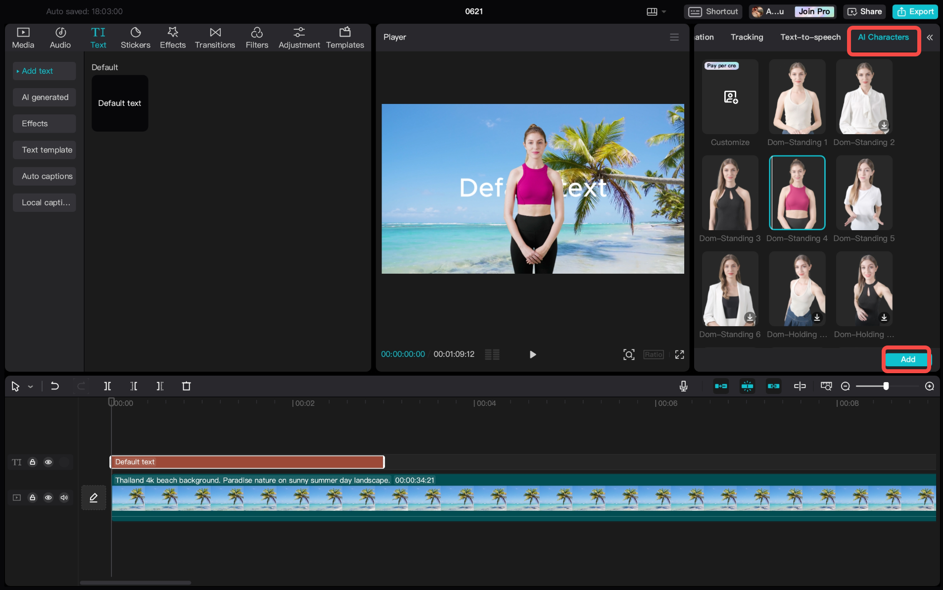
Task: Click the timeline zoom slider handle
Action: tap(886, 386)
